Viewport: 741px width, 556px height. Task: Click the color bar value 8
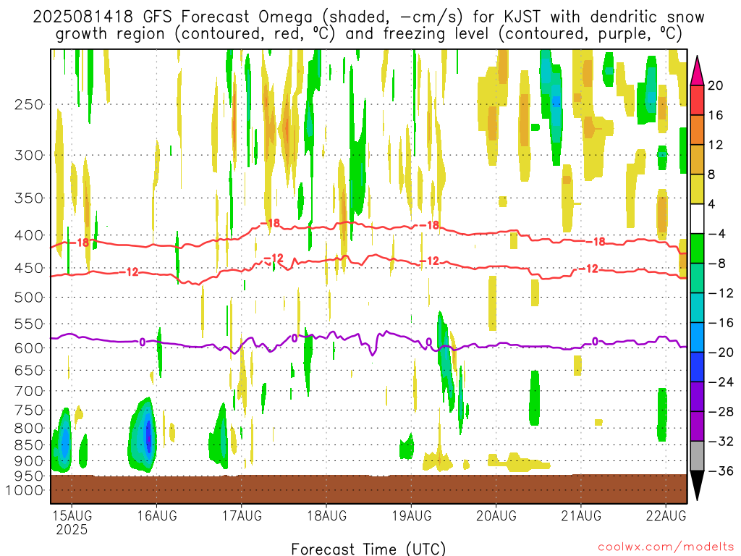point(711,174)
